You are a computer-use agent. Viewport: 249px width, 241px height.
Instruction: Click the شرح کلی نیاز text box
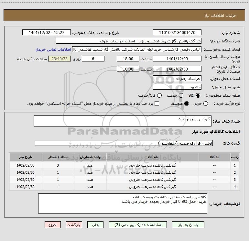coord(123,121)
